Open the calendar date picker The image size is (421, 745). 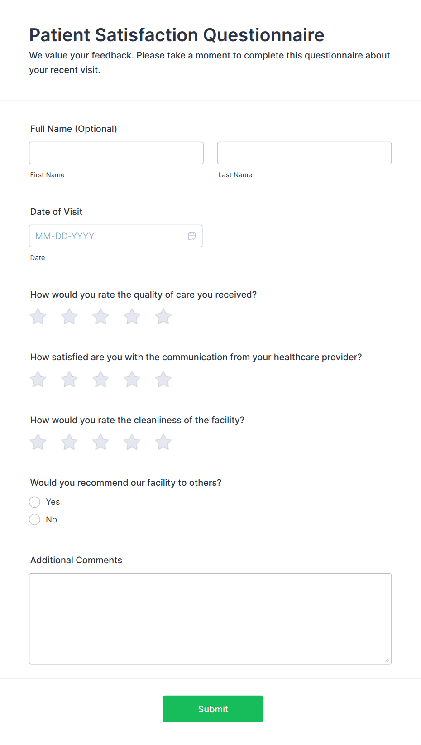click(x=191, y=236)
